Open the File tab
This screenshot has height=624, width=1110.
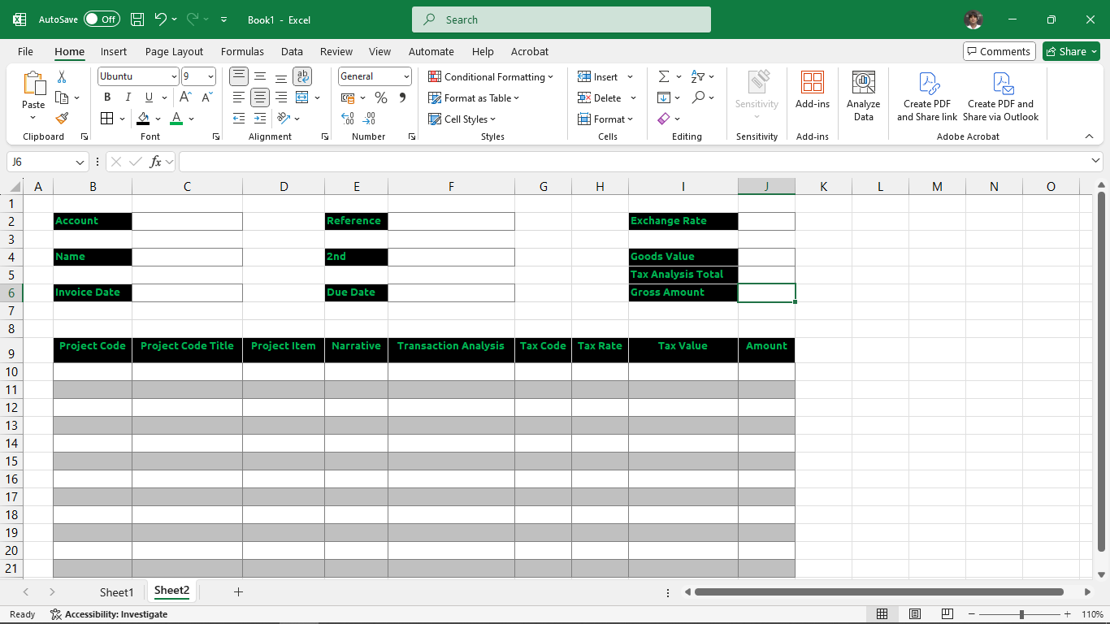click(25, 51)
